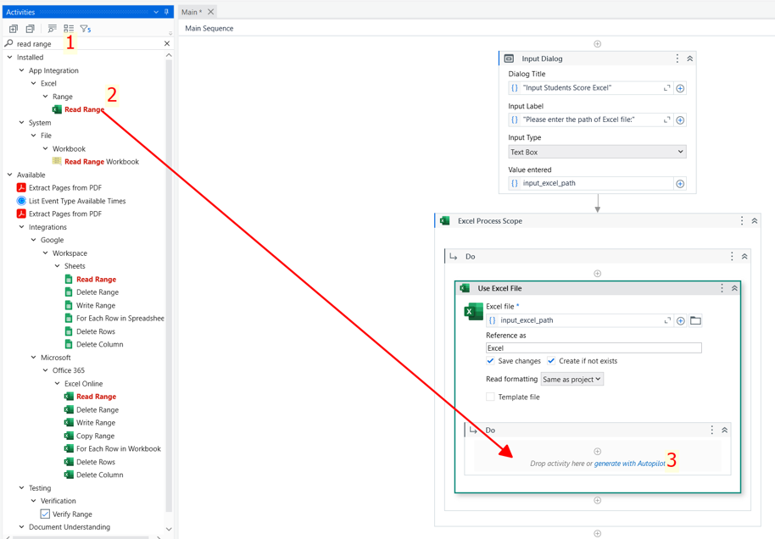Toggle Create if not exists checkbox
The width and height of the screenshot is (775, 539).
551,361
